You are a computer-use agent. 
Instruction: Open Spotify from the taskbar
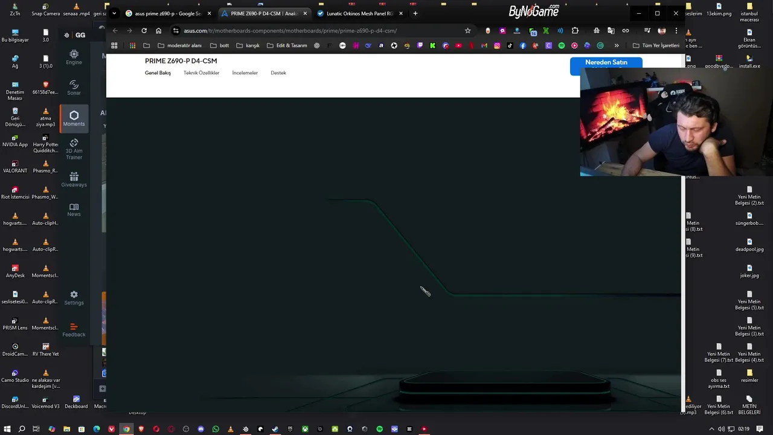click(379, 429)
